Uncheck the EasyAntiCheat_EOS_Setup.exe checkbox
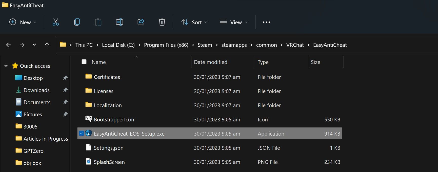This screenshot has width=438, height=172. pyautogui.click(x=81, y=133)
